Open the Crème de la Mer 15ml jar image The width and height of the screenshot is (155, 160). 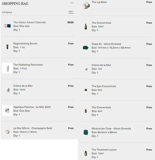8,90
